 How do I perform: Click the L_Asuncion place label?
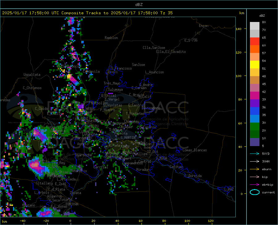[154, 72]
